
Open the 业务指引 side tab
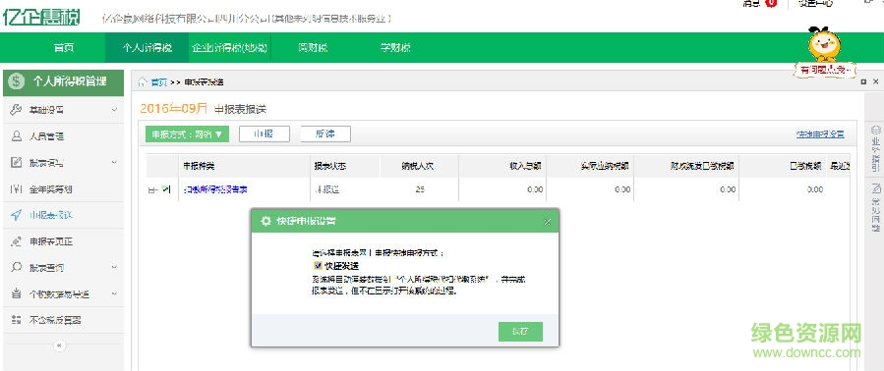click(x=875, y=147)
